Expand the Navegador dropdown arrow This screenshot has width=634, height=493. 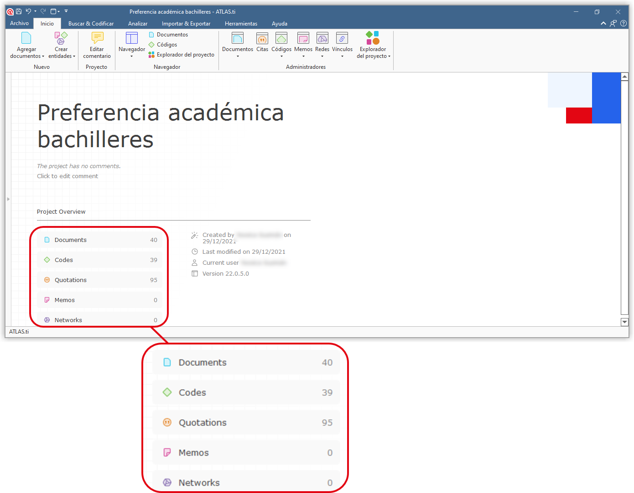coord(132,56)
